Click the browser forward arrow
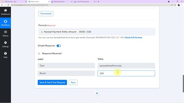 (x=5, y=5)
